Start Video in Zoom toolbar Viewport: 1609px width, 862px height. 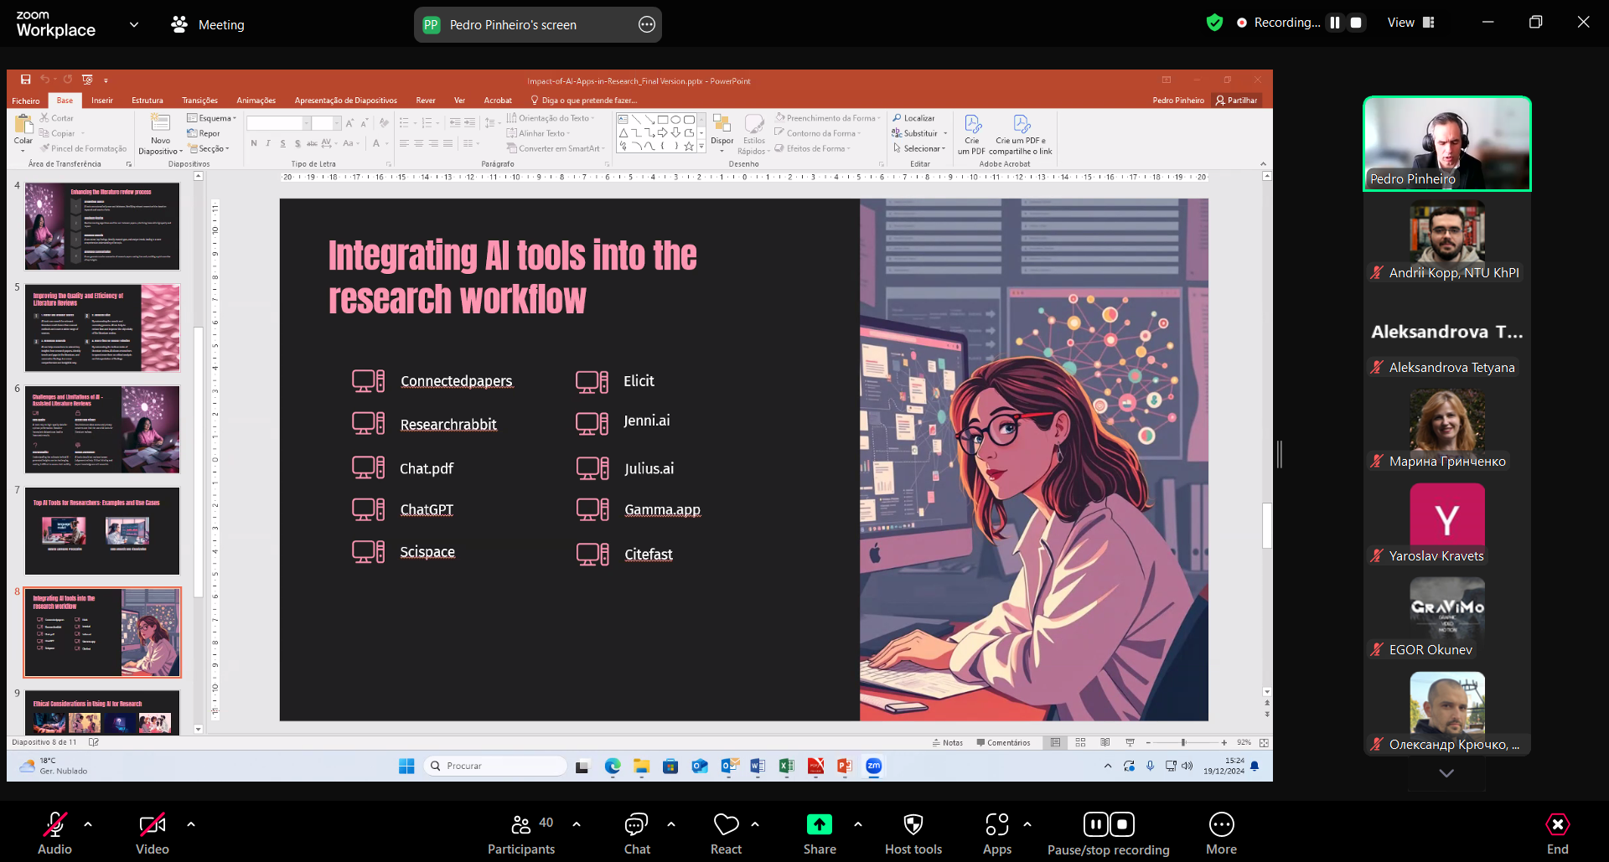click(x=153, y=834)
